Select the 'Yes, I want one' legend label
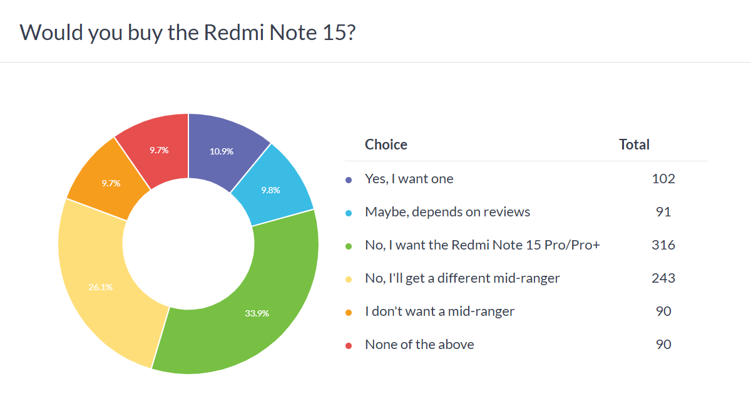Image resolution: width=751 pixels, height=394 pixels. 409,179
